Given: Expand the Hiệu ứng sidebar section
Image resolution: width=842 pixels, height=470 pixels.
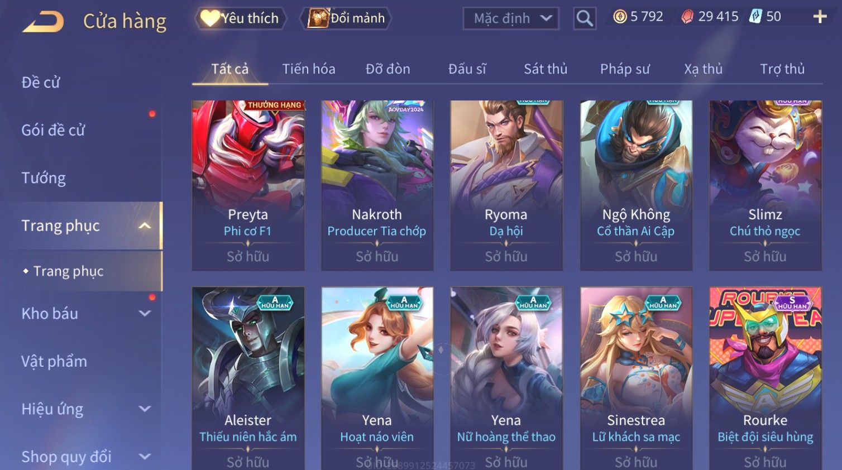Looking at the screenshot, I should 145,409.
